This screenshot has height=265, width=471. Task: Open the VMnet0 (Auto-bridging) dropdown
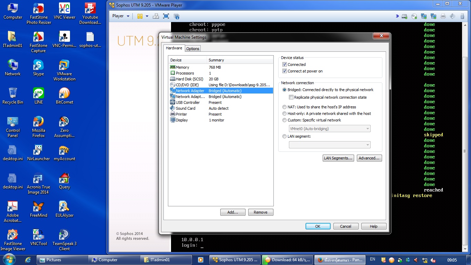(x=330, y=129)
